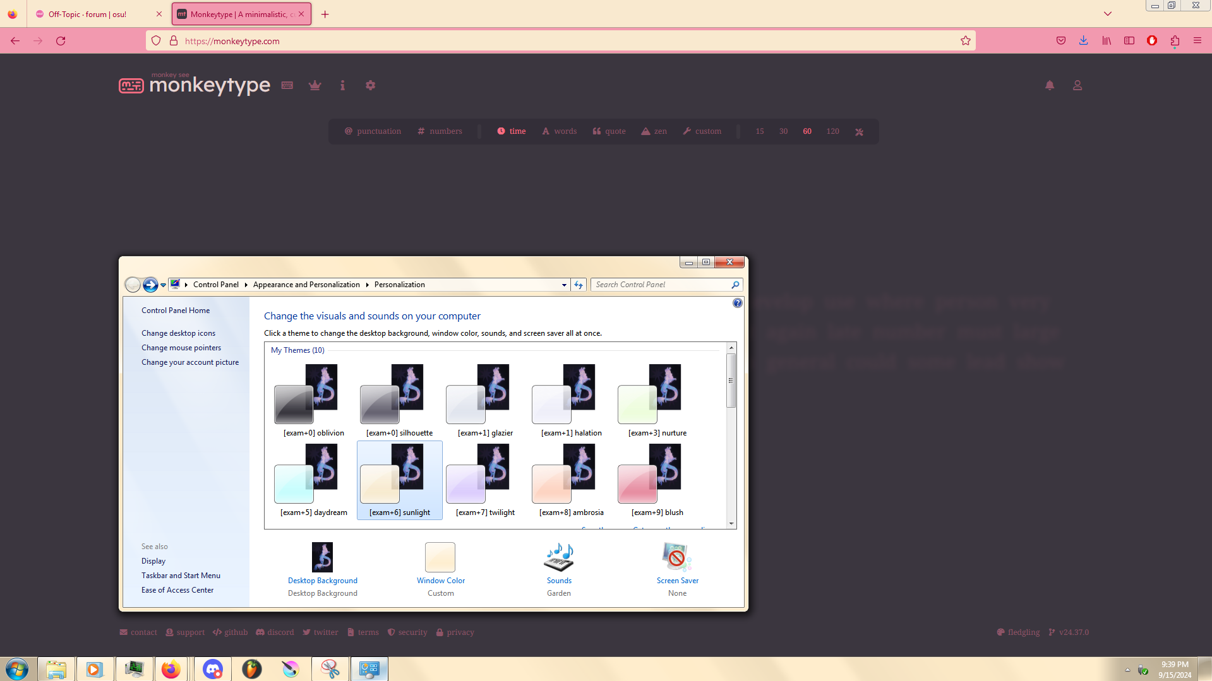Open Window Color custom swatch

pyautogui.click(x=440, y=557)
